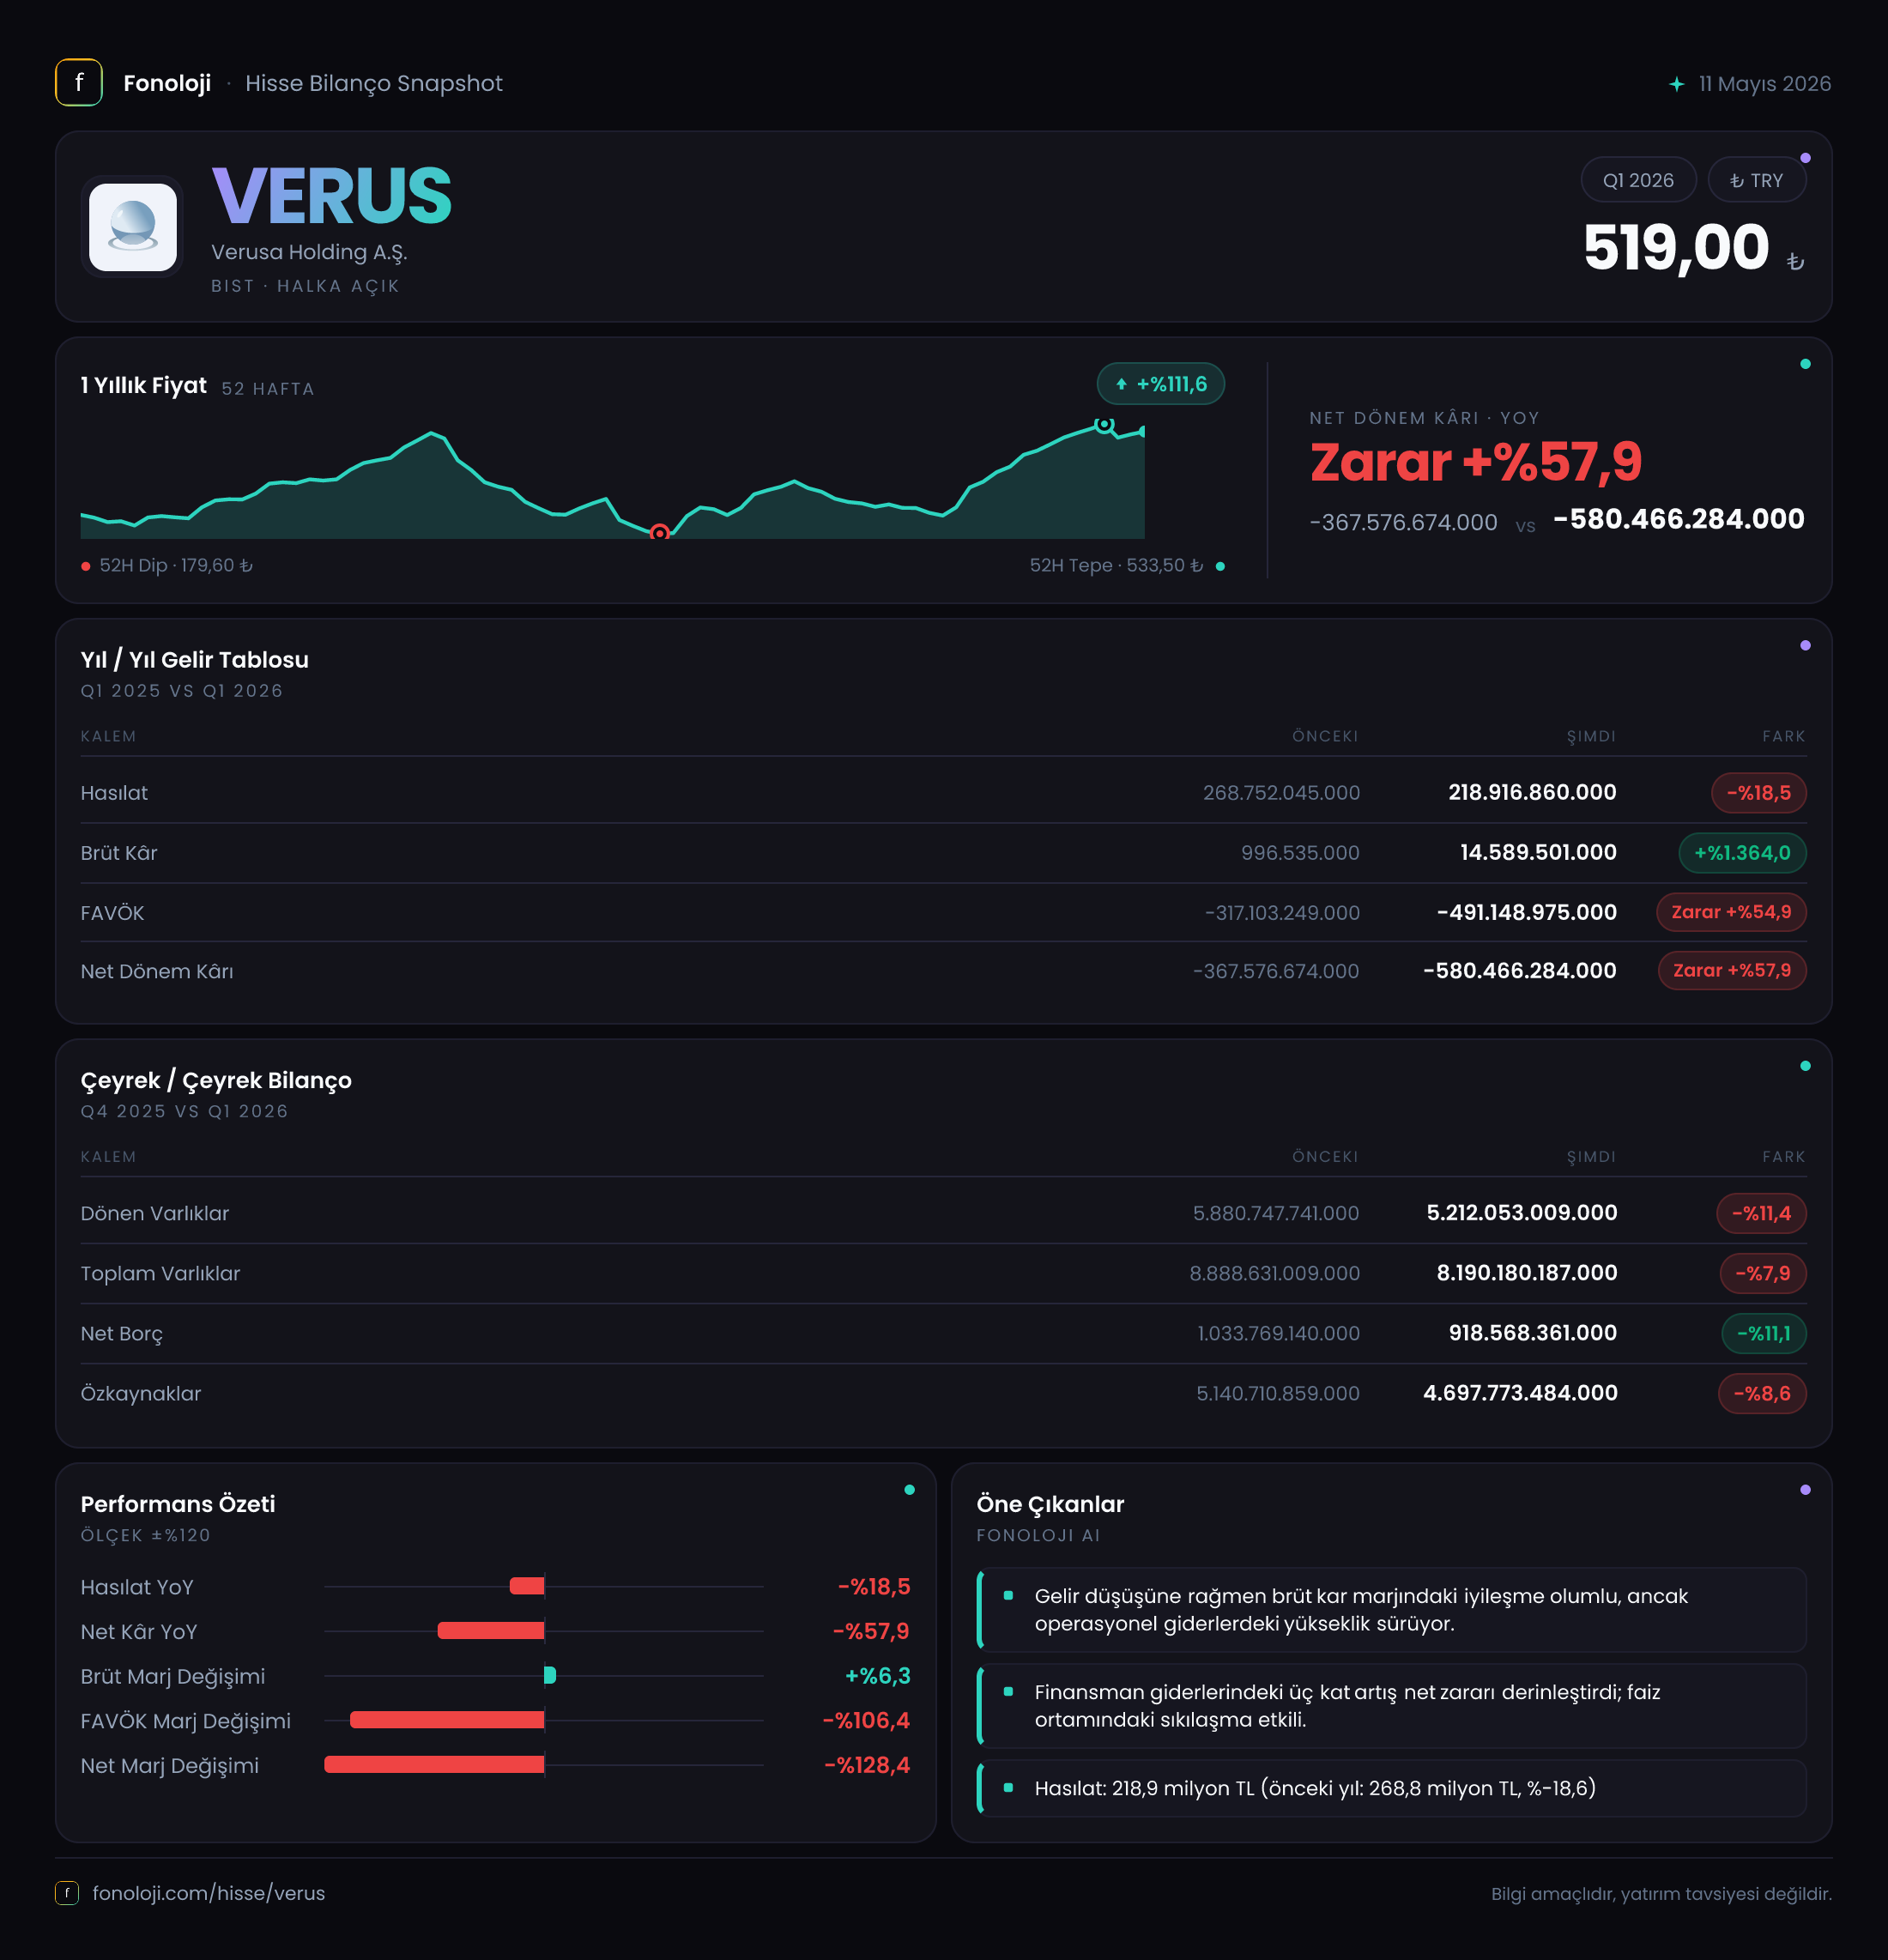Click the VERUS ticker title
The height and width of the screenshot is (1960, 1888).
pos(332,196)
